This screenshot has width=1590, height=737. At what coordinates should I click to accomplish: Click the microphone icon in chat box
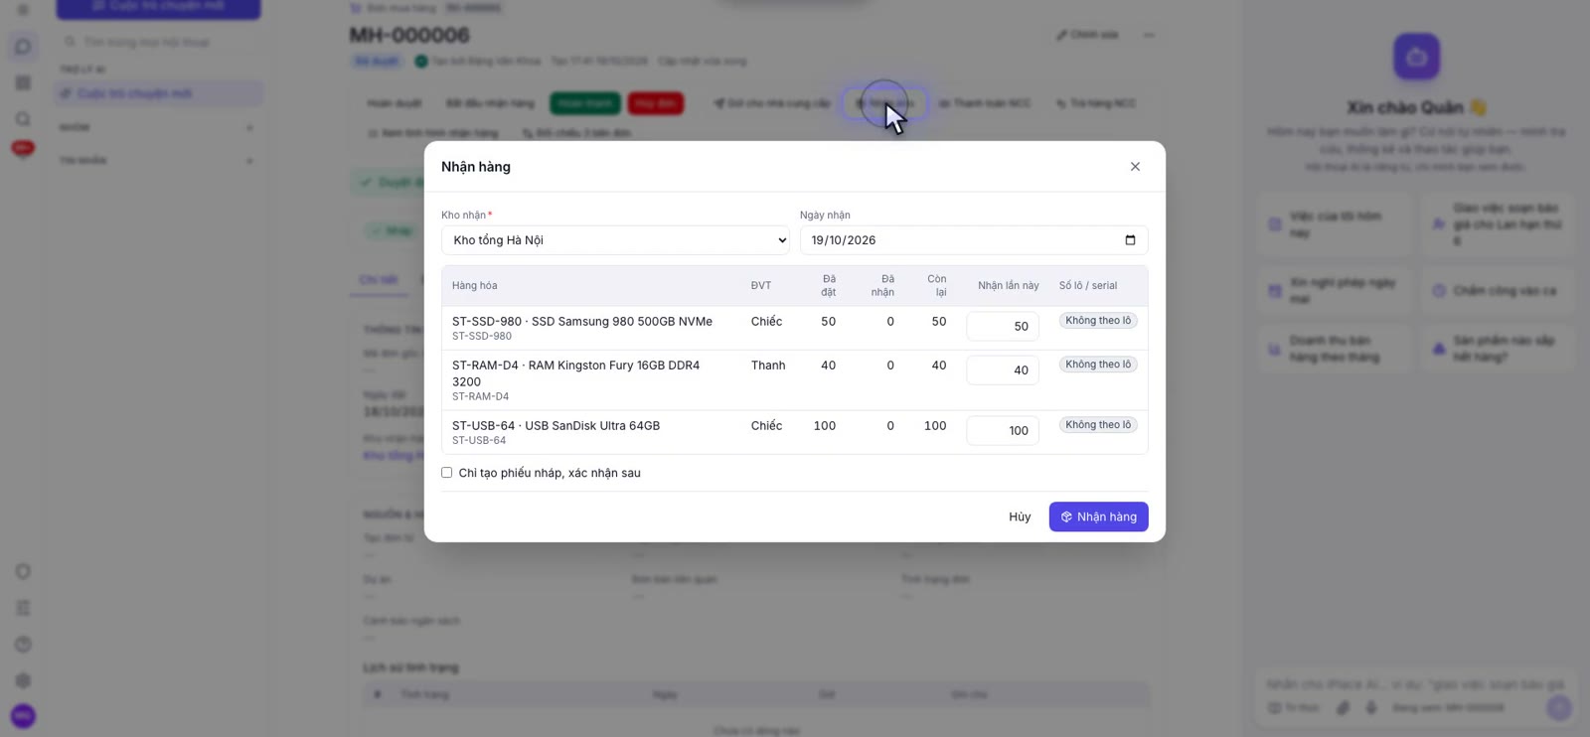pyautogui.click(x=1371, y=708)
